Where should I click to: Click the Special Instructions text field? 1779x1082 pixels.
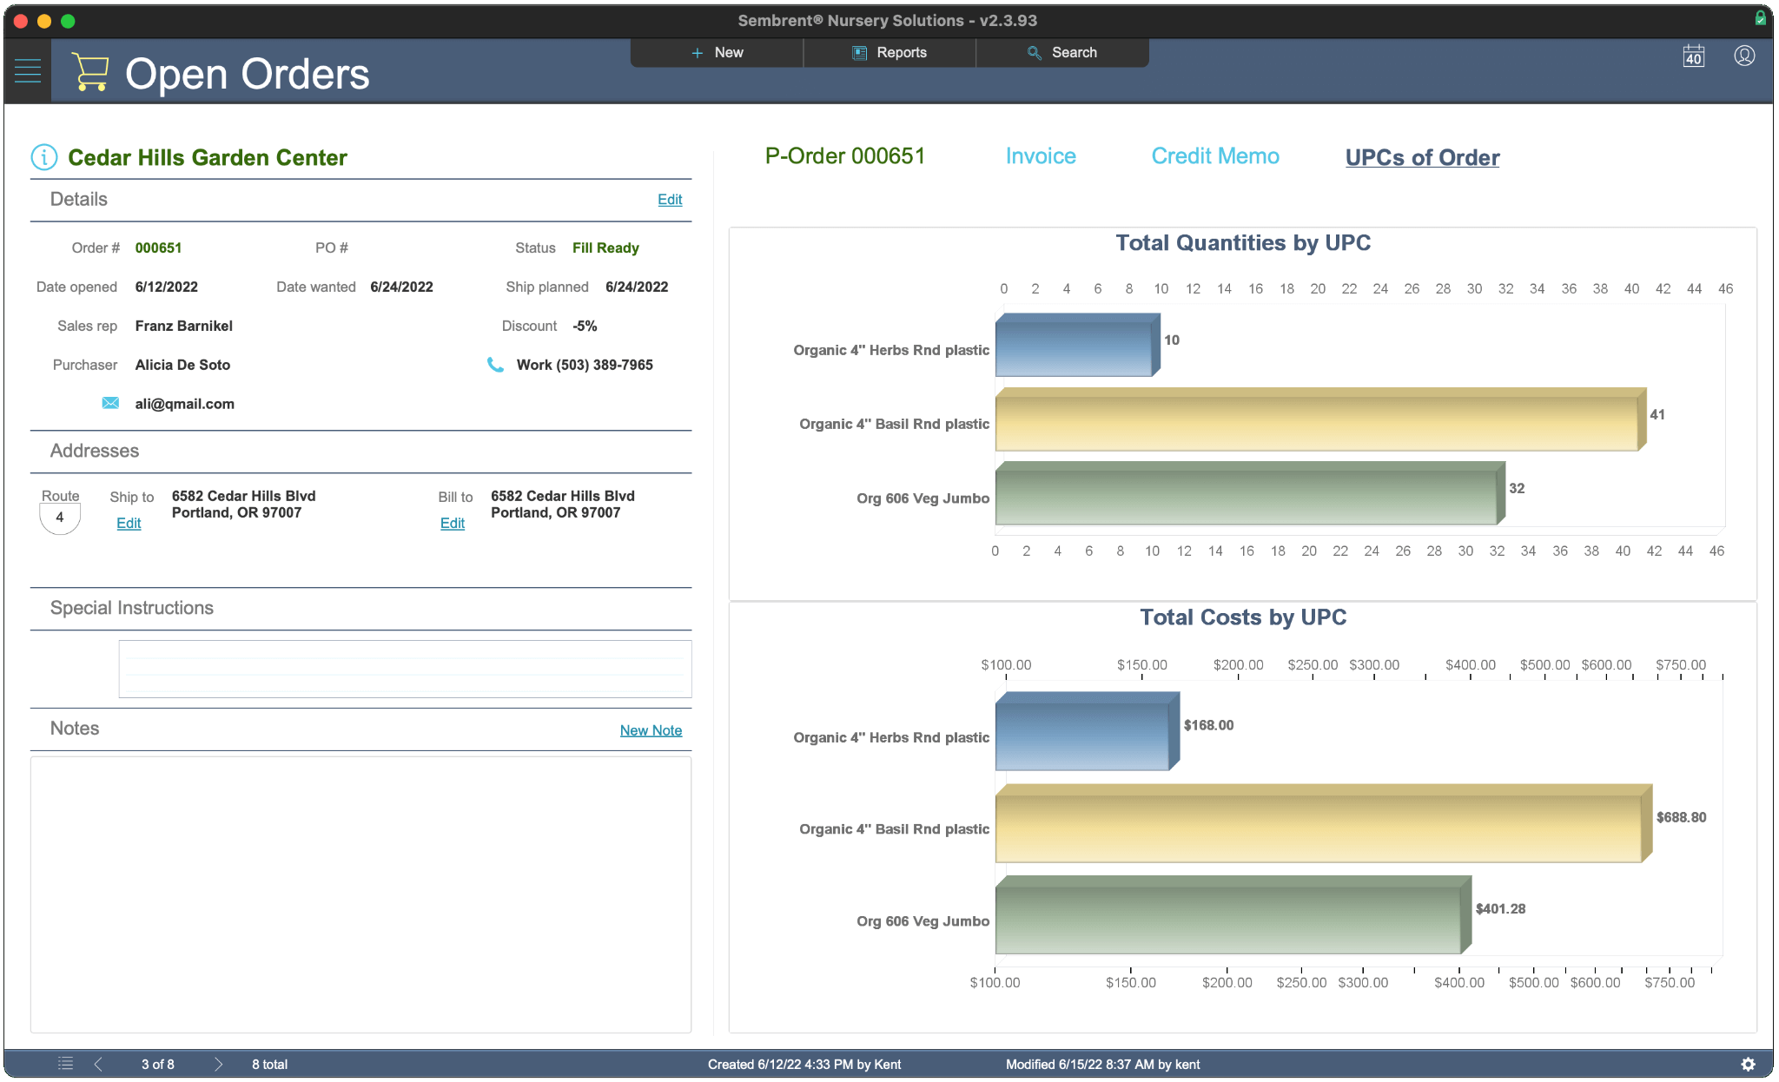pos(405,669)
